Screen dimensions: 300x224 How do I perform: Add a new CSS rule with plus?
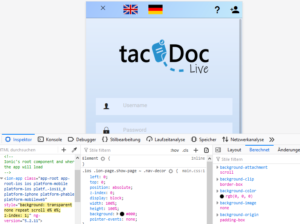point(196,150)
